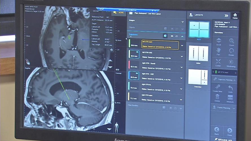The width and height of the screenshot is (251, 141).
Task: Expand left STN start trajectory details
Action: (182, 46)
